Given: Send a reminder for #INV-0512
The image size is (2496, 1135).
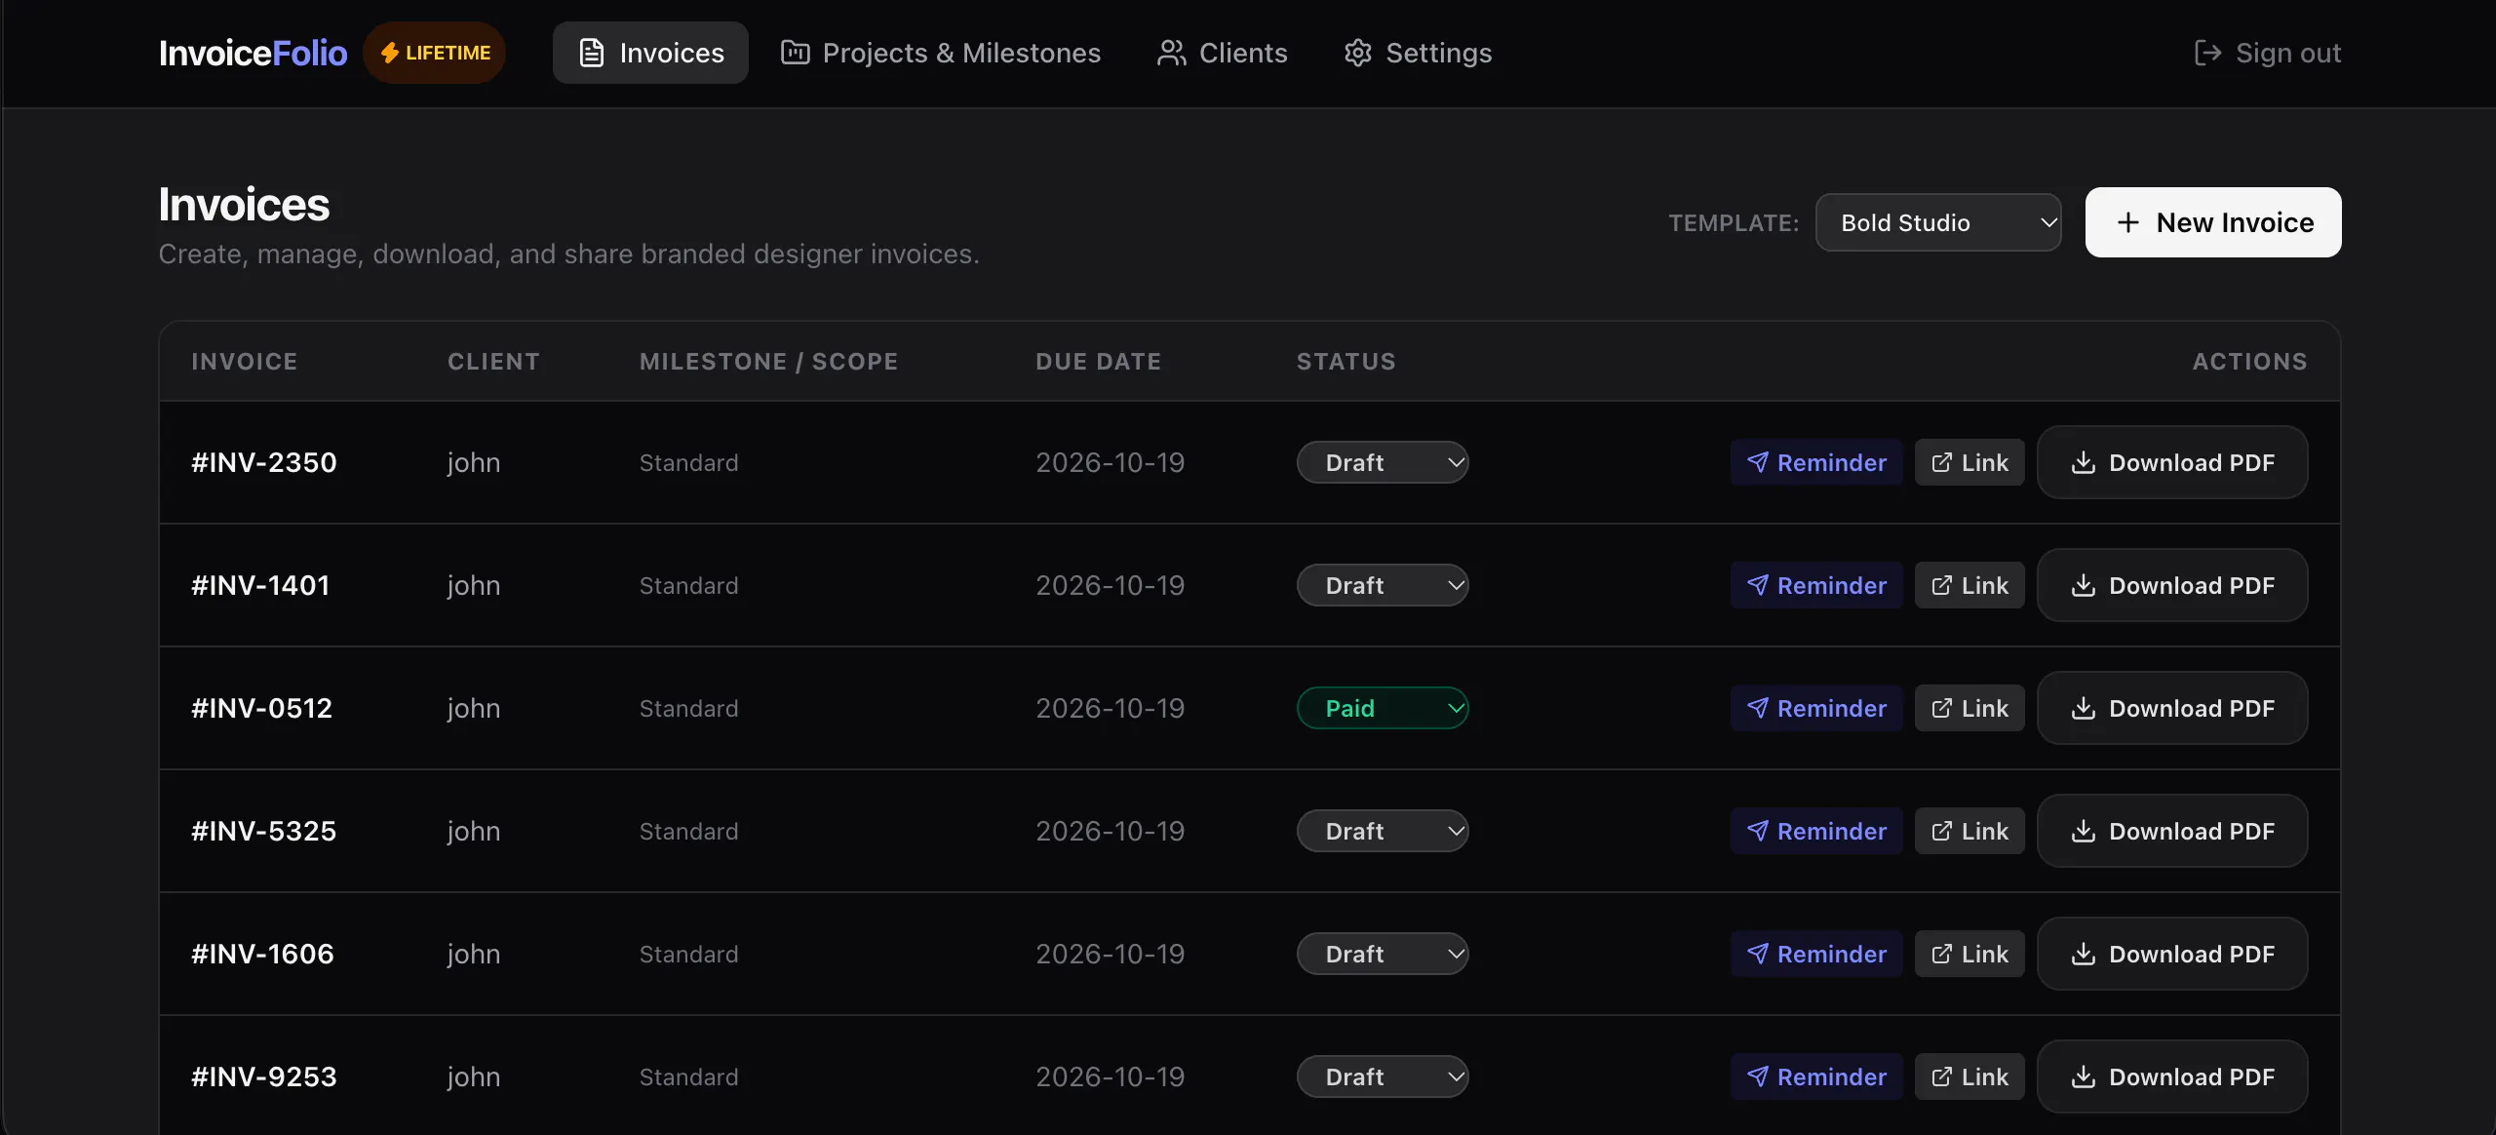Looking at the screenshot, I should (1816, 708).
